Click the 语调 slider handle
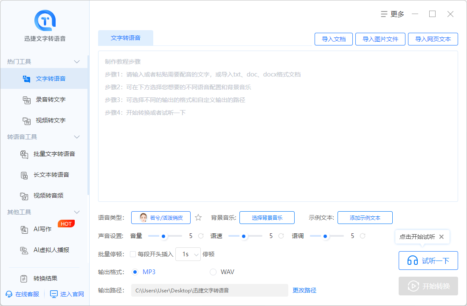467x306 pixels. point(325,236)
